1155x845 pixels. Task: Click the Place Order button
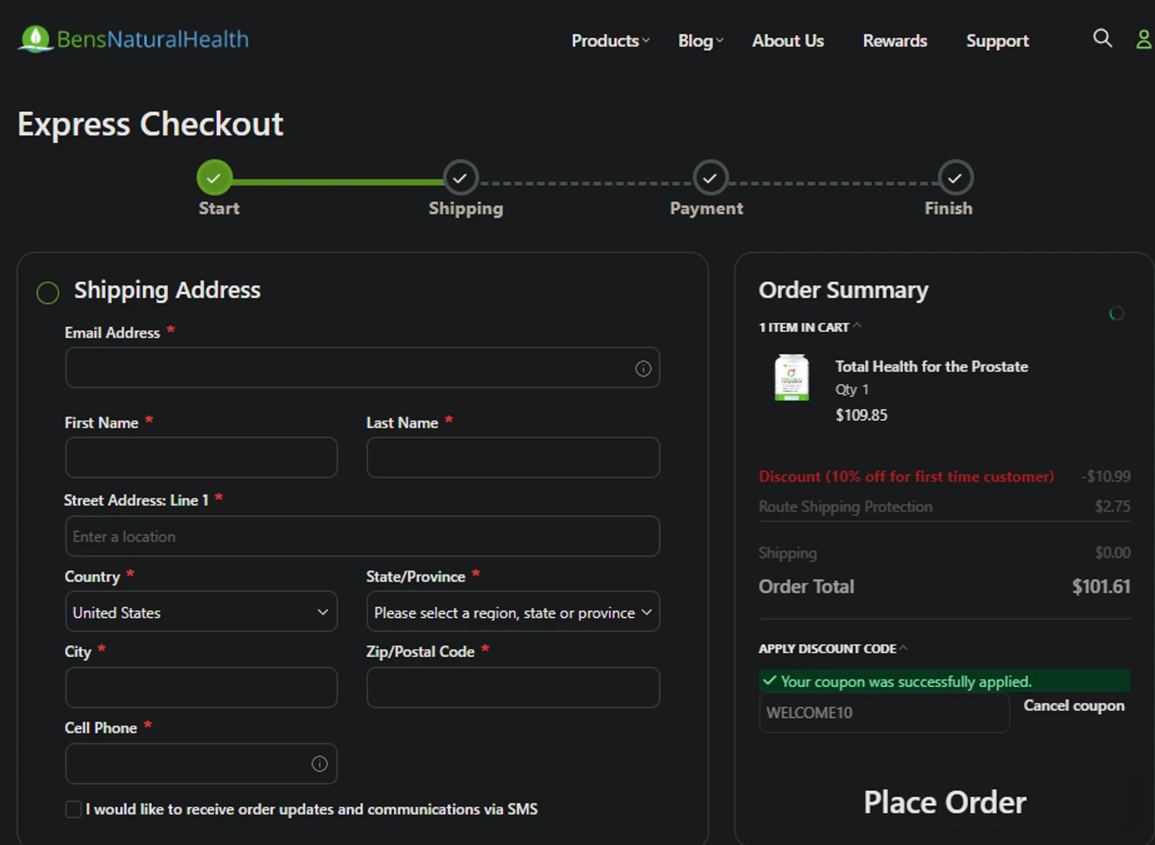pos(945,803)
